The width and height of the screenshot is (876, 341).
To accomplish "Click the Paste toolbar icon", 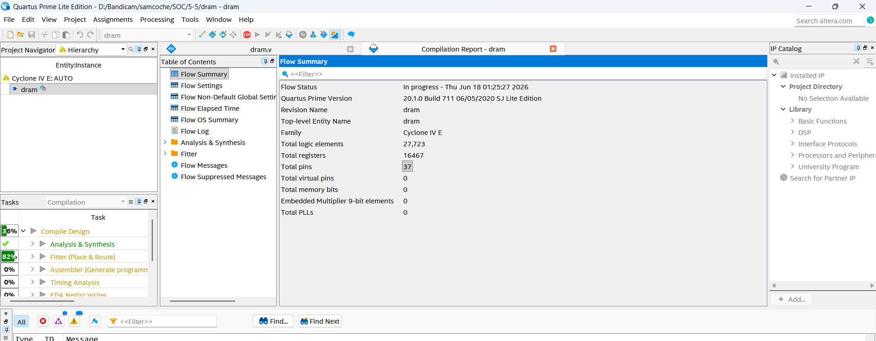I will click(66, 35).
